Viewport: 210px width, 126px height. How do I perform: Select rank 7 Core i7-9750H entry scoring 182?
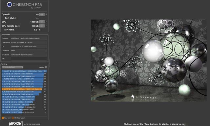click(x=24, y=87)
